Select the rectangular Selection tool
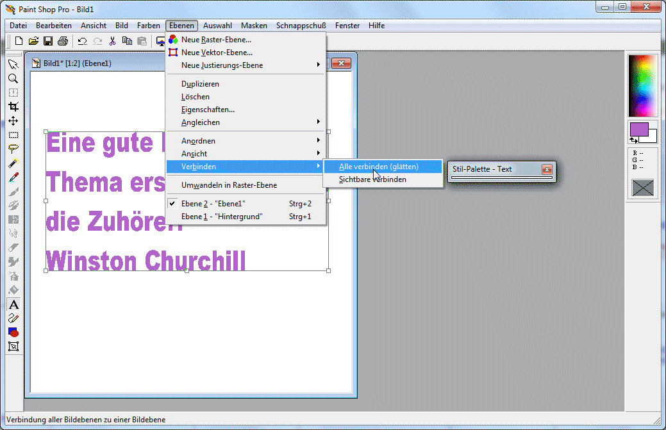The image size is (666, 430). [x=13, y=135]
